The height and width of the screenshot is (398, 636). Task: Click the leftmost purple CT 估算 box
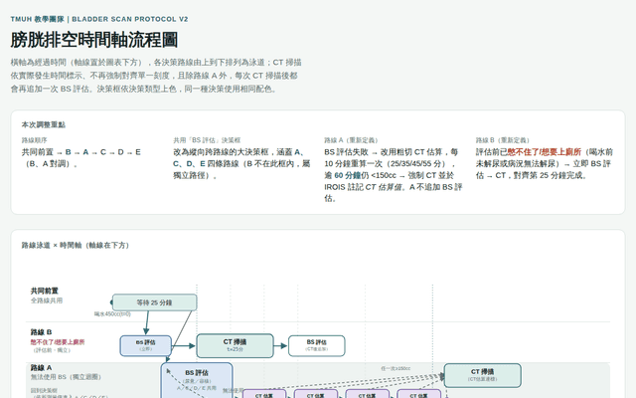[264, 394]
